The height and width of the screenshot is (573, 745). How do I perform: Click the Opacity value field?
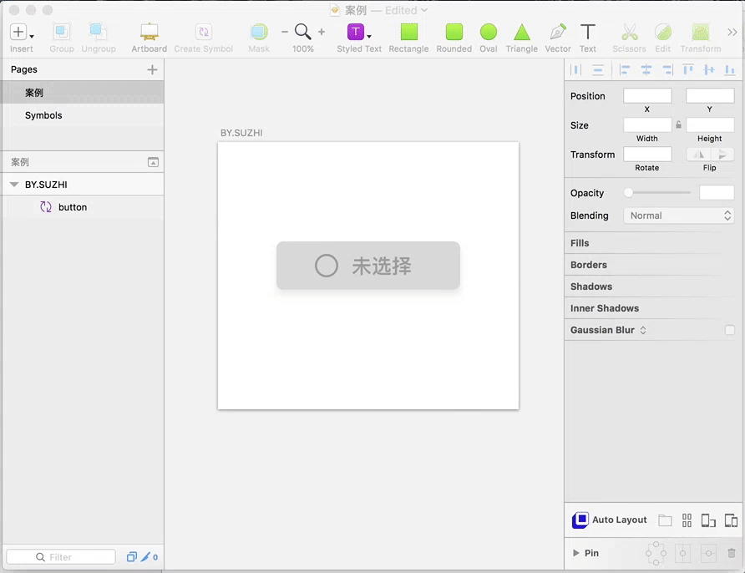point(717,192)
